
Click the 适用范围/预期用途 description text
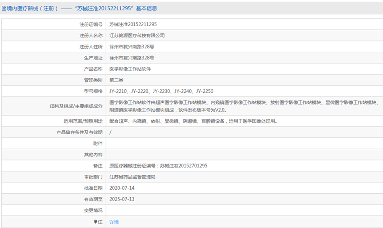(x=193, y=121)
